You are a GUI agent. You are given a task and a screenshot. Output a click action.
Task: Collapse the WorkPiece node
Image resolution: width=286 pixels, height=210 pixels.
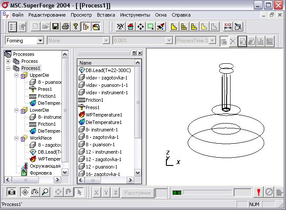pos(16,138)
